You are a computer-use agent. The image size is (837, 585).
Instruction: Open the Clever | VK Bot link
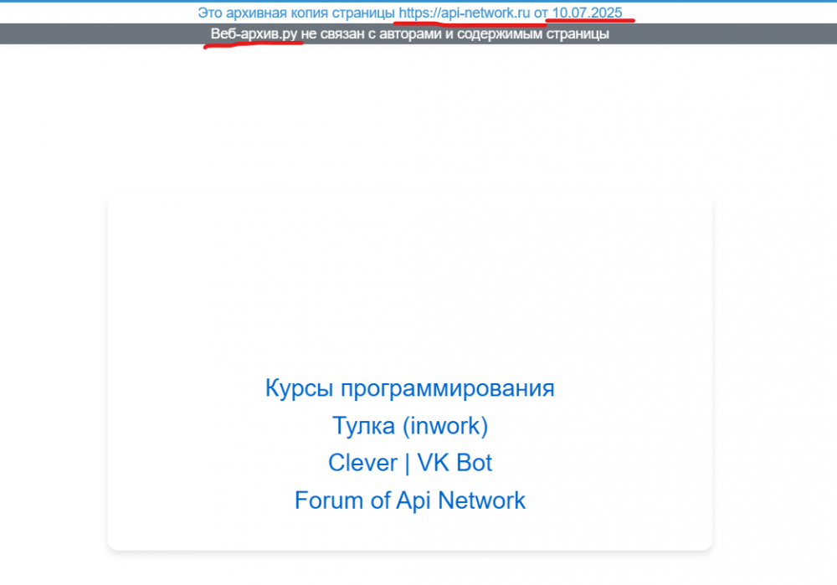(x=410, y=463)
